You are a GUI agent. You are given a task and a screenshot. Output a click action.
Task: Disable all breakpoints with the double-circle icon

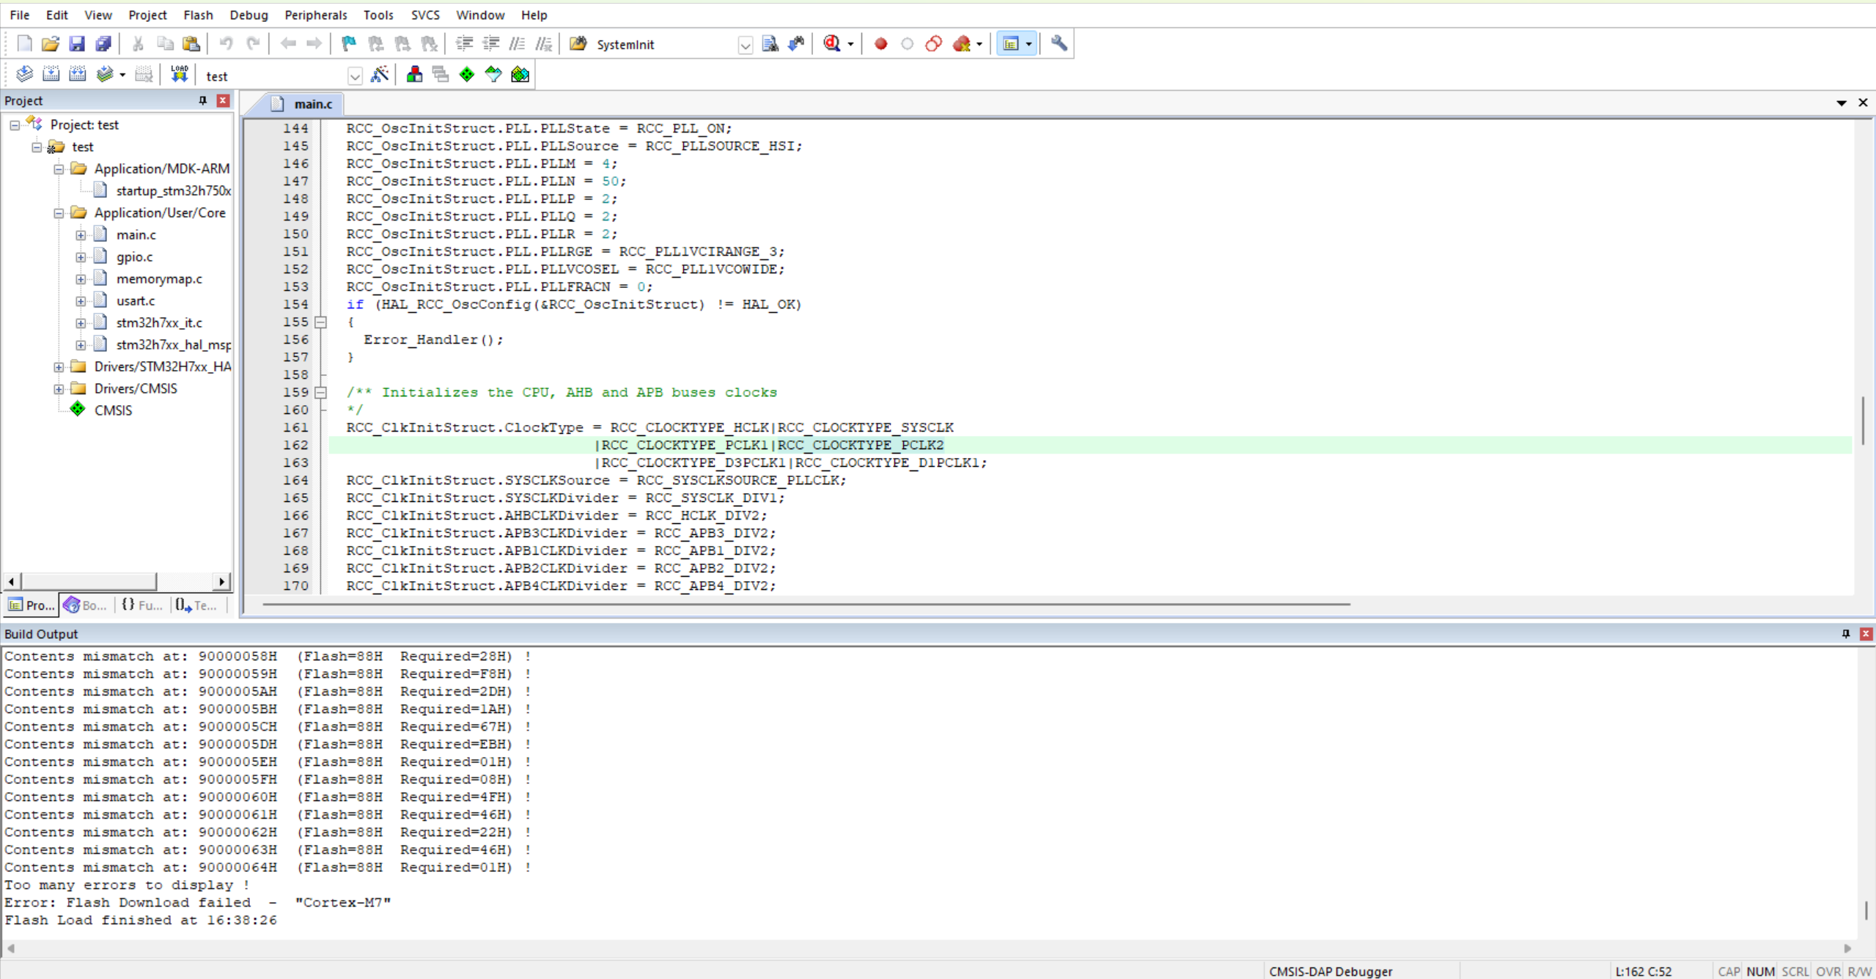pos(933,44)
